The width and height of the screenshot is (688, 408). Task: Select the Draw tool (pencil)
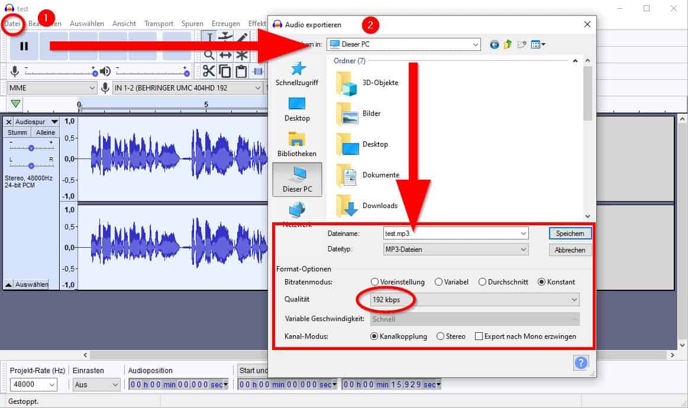coord(241,37)
